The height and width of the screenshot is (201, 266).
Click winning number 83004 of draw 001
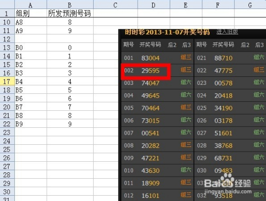click(x=151, y=58)
